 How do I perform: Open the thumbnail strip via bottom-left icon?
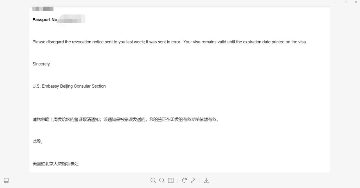(x=6, y=180)
